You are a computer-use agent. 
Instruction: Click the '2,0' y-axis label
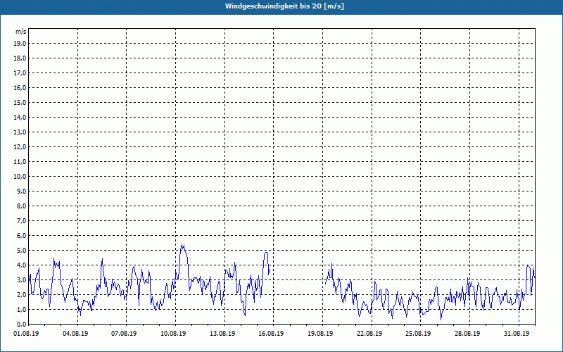[22, 294]
